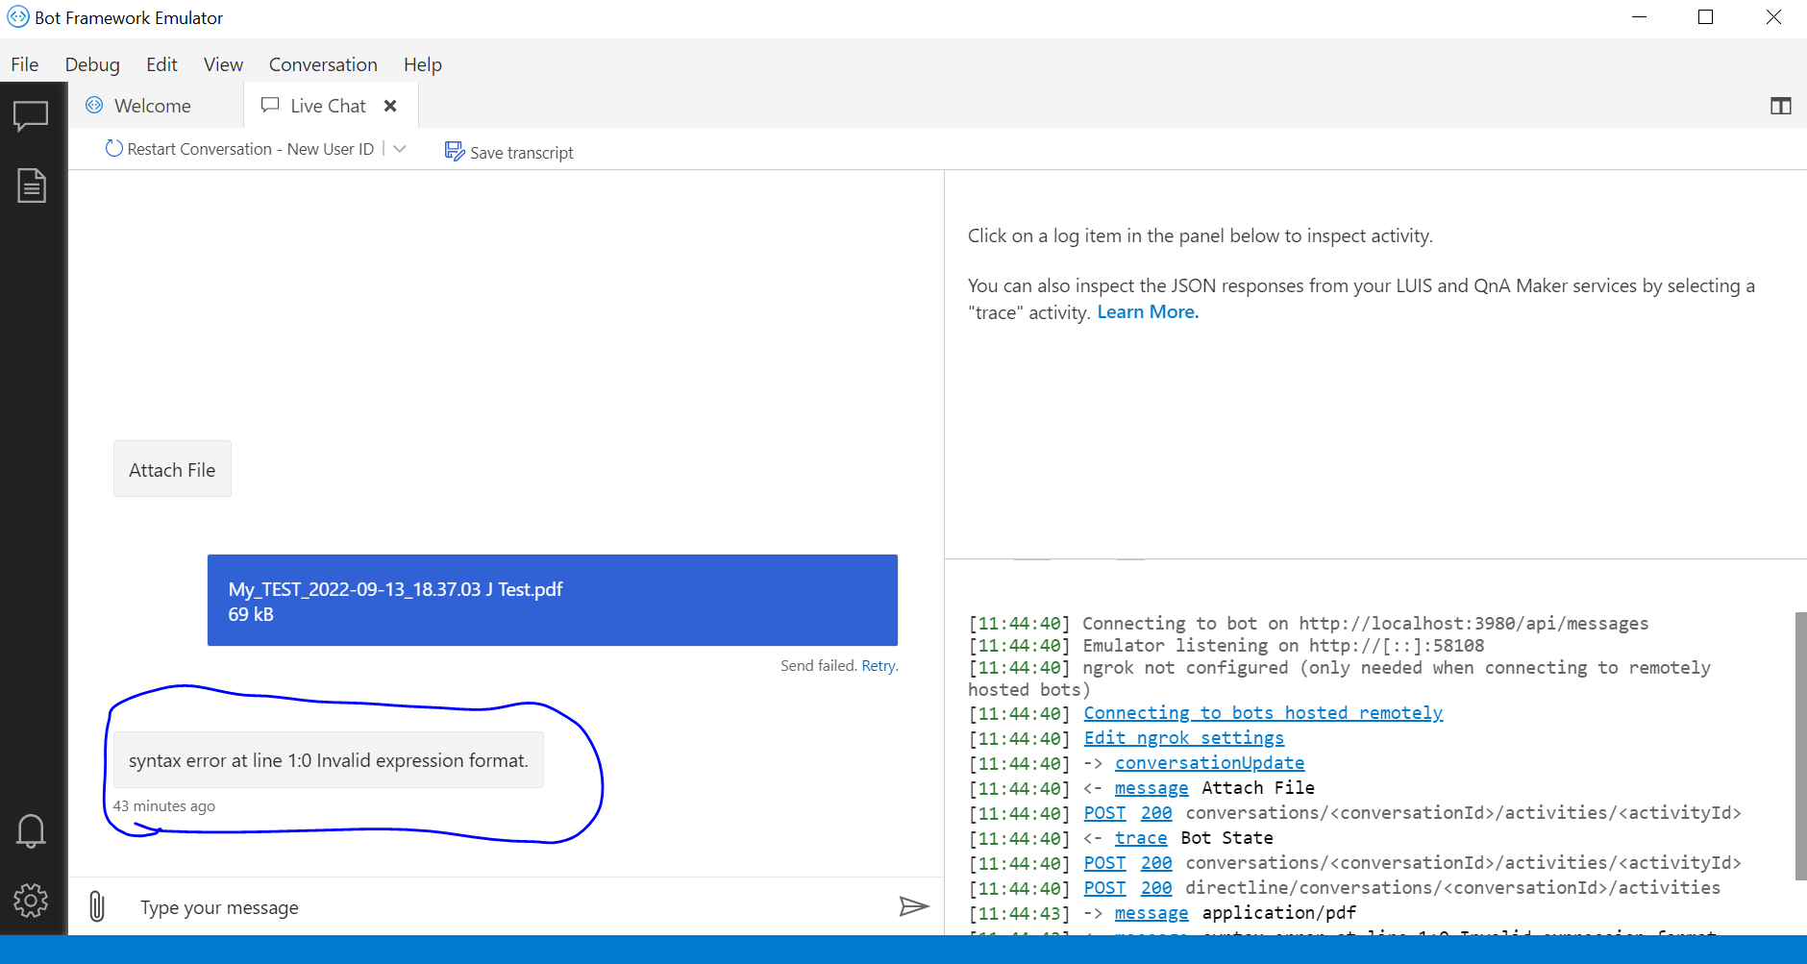
Task: Click the chat bubble icon on Live Chat tab
Action: 271,105
